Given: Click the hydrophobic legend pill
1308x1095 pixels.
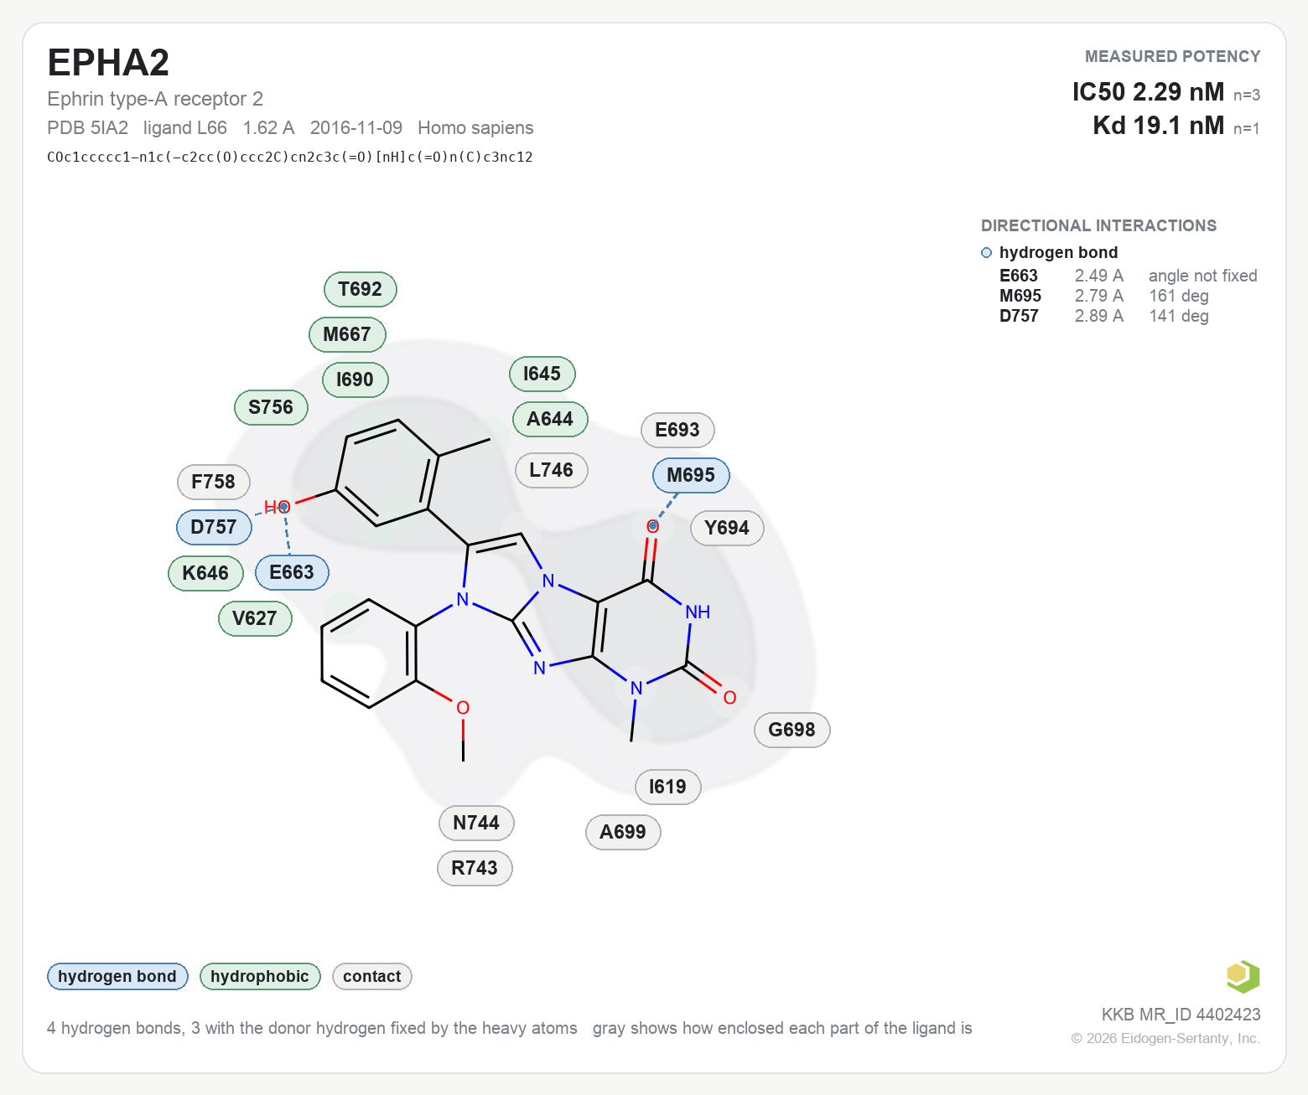Looking at the screenshot, I should point(260,976).
